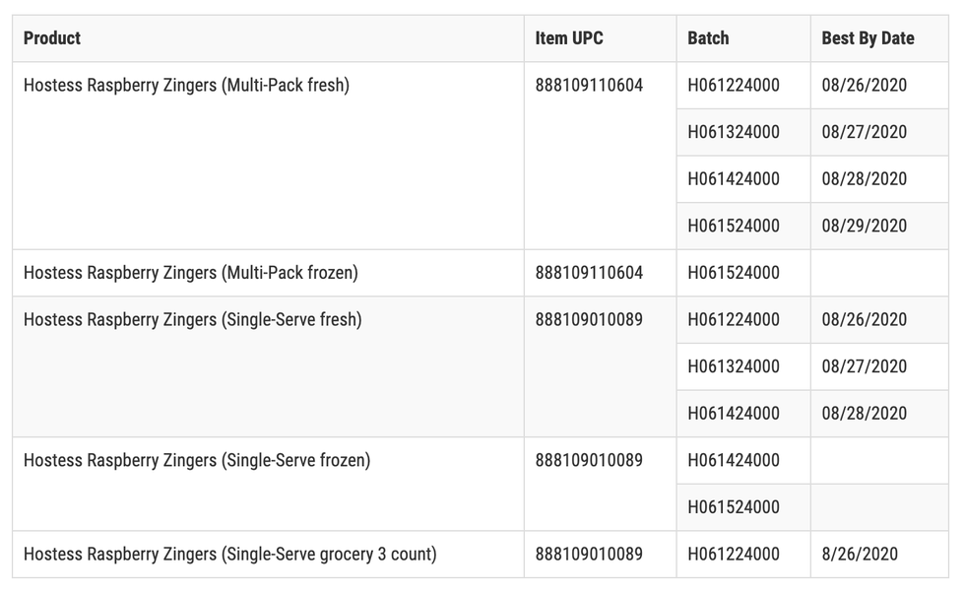Screen dimensions: 965x594
Task: Select Hostess Raspberry Zingers (Single-Serve frozen) cell
Action: point(268,485)
